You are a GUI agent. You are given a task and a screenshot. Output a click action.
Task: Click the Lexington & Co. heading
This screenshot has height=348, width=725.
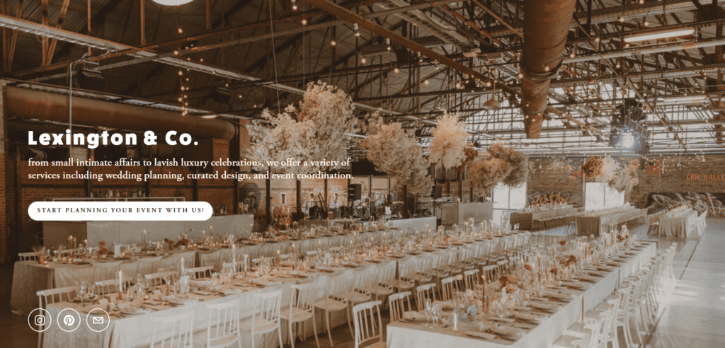click(x=113, y=138)
